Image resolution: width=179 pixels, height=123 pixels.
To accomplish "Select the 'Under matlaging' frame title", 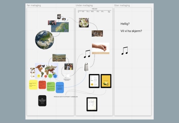I will click(x=84, y=5).
